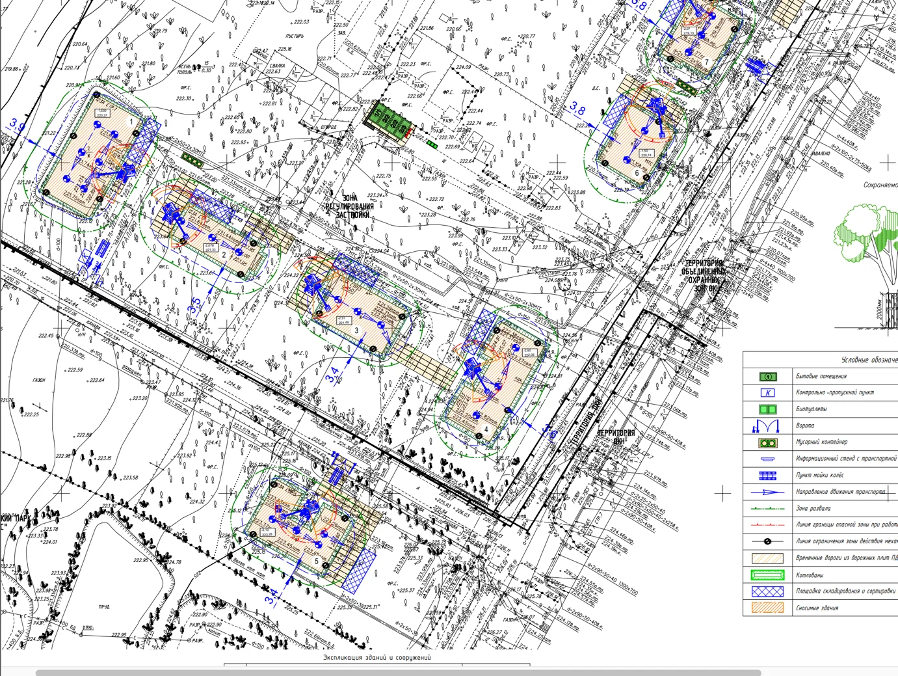Screen dimensions: 898x676
Task: Select the 'Сносимые здания' legend text
Action: [817, 608]
